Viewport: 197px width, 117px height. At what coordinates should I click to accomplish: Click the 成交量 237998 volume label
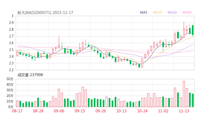(x=30, y=75)
